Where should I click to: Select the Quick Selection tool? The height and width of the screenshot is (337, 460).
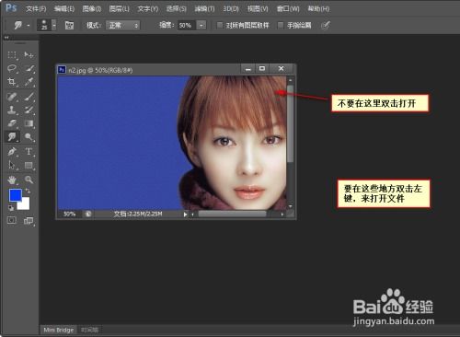[29, 68]
